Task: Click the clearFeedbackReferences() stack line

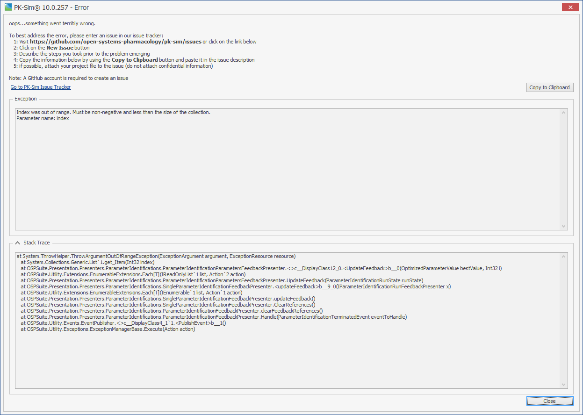Action: click(x=172, y=311)
